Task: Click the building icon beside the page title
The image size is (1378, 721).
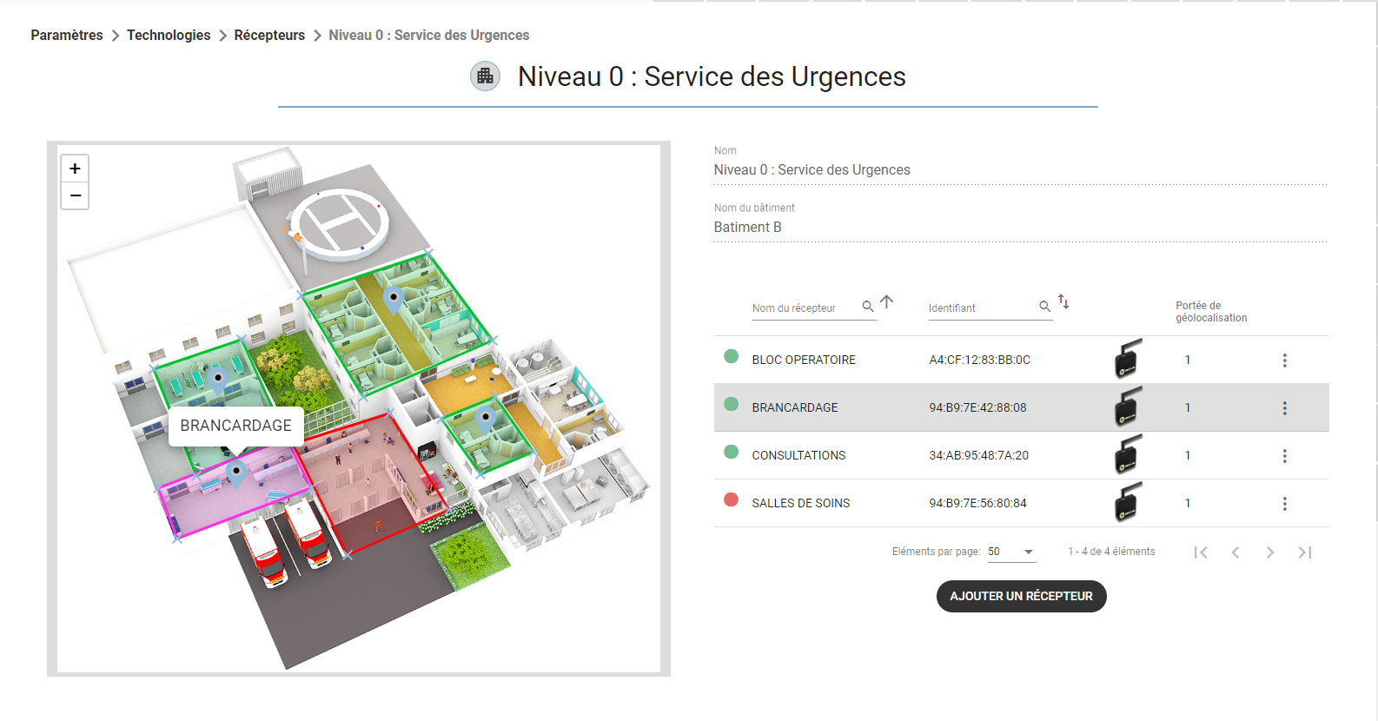Action: 486,76
